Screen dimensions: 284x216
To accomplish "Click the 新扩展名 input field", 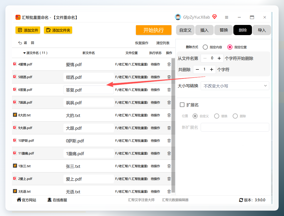I will pyautogui.click(x=235, y=127).
